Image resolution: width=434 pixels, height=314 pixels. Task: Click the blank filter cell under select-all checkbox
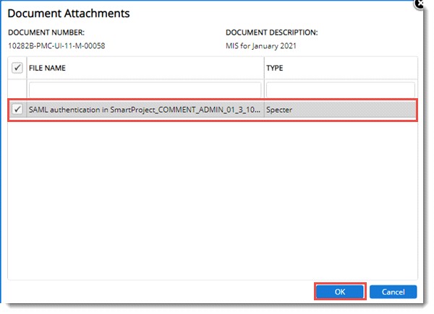[17, 89]
